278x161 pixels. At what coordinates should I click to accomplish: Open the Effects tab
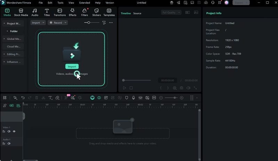tap(73, 12)
